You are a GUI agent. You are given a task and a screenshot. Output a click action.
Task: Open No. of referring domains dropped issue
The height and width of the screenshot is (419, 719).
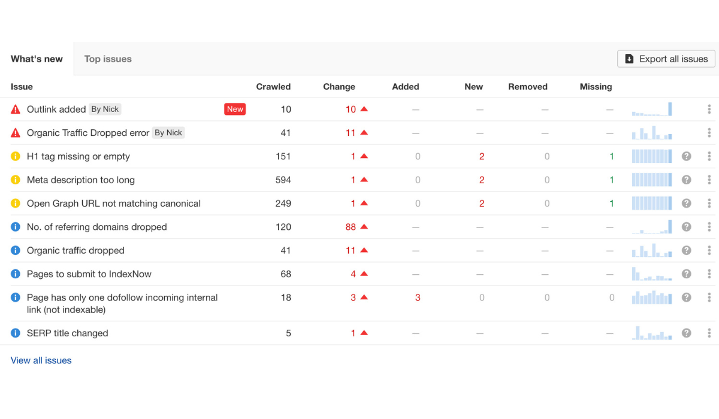(97, 227)
